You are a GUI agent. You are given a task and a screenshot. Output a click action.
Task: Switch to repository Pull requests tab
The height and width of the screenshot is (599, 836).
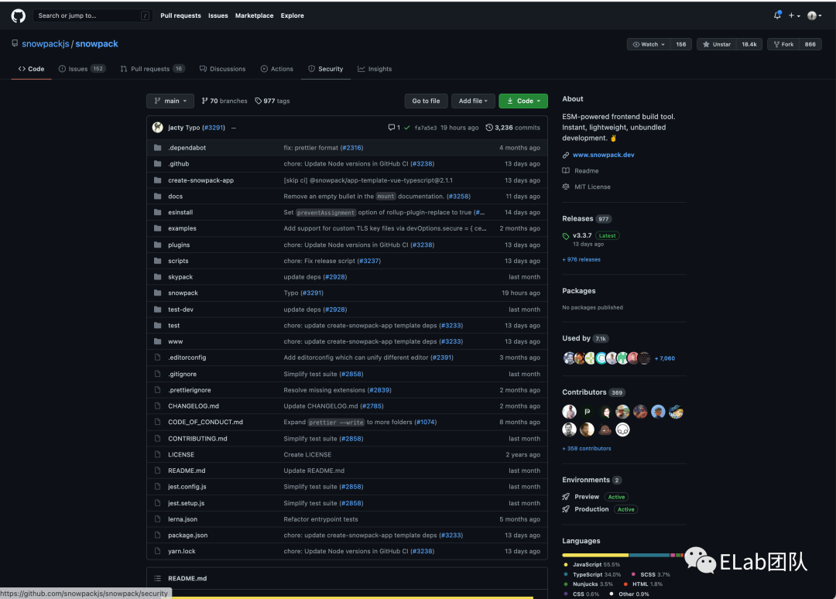(152, 69)
